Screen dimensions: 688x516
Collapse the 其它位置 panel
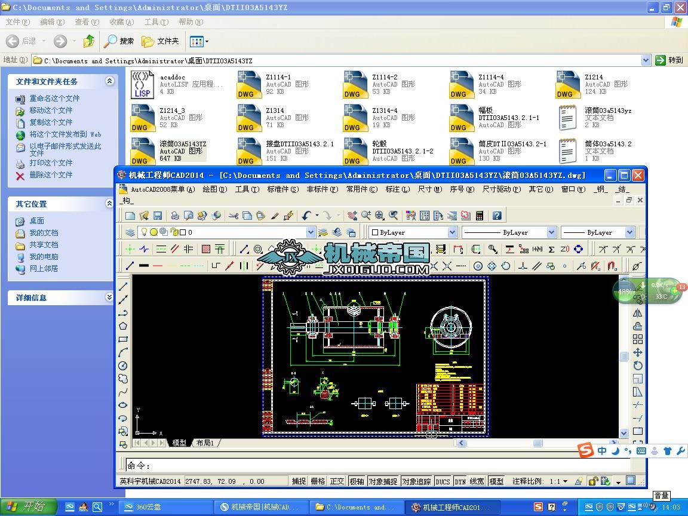point(110,203)
